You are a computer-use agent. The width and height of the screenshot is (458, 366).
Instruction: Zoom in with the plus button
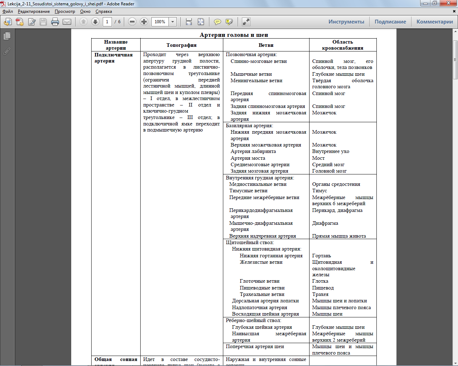point(144,22)
